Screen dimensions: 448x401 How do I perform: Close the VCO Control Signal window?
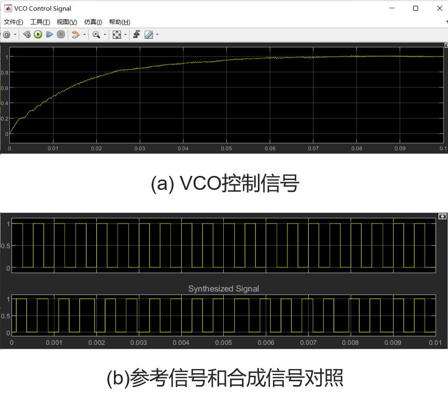[440, 8]
